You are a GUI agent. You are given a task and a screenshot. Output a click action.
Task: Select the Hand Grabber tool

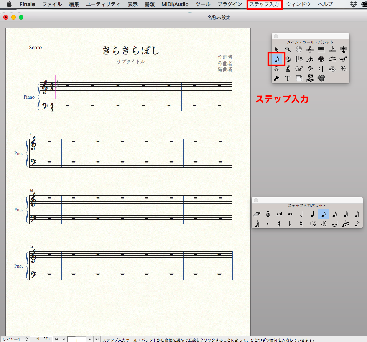click(299, 49)
